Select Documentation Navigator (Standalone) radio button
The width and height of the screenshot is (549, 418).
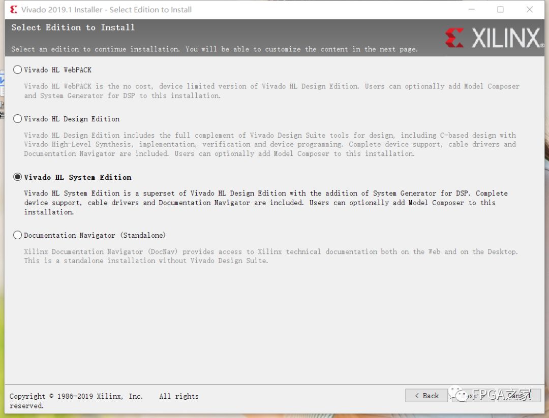coord(17,235)
